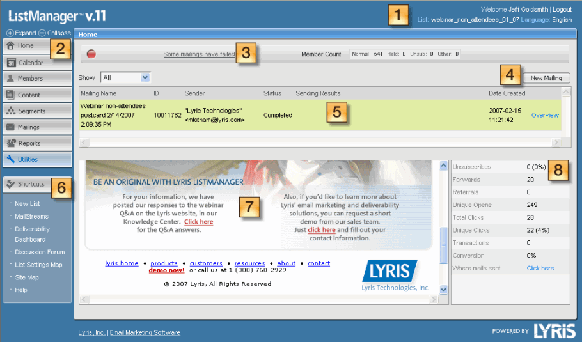Select the Home tab header
Viewport: 582px width, 342px height.
[x=88, y=35]
